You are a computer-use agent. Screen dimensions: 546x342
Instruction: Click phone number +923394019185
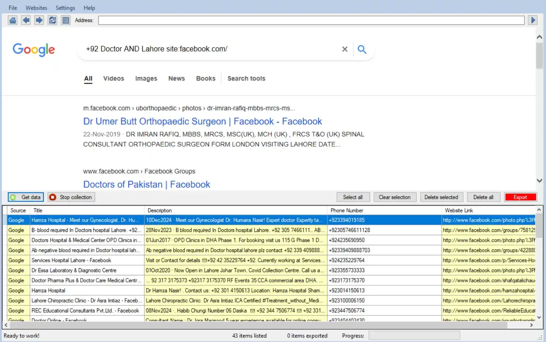347,220
